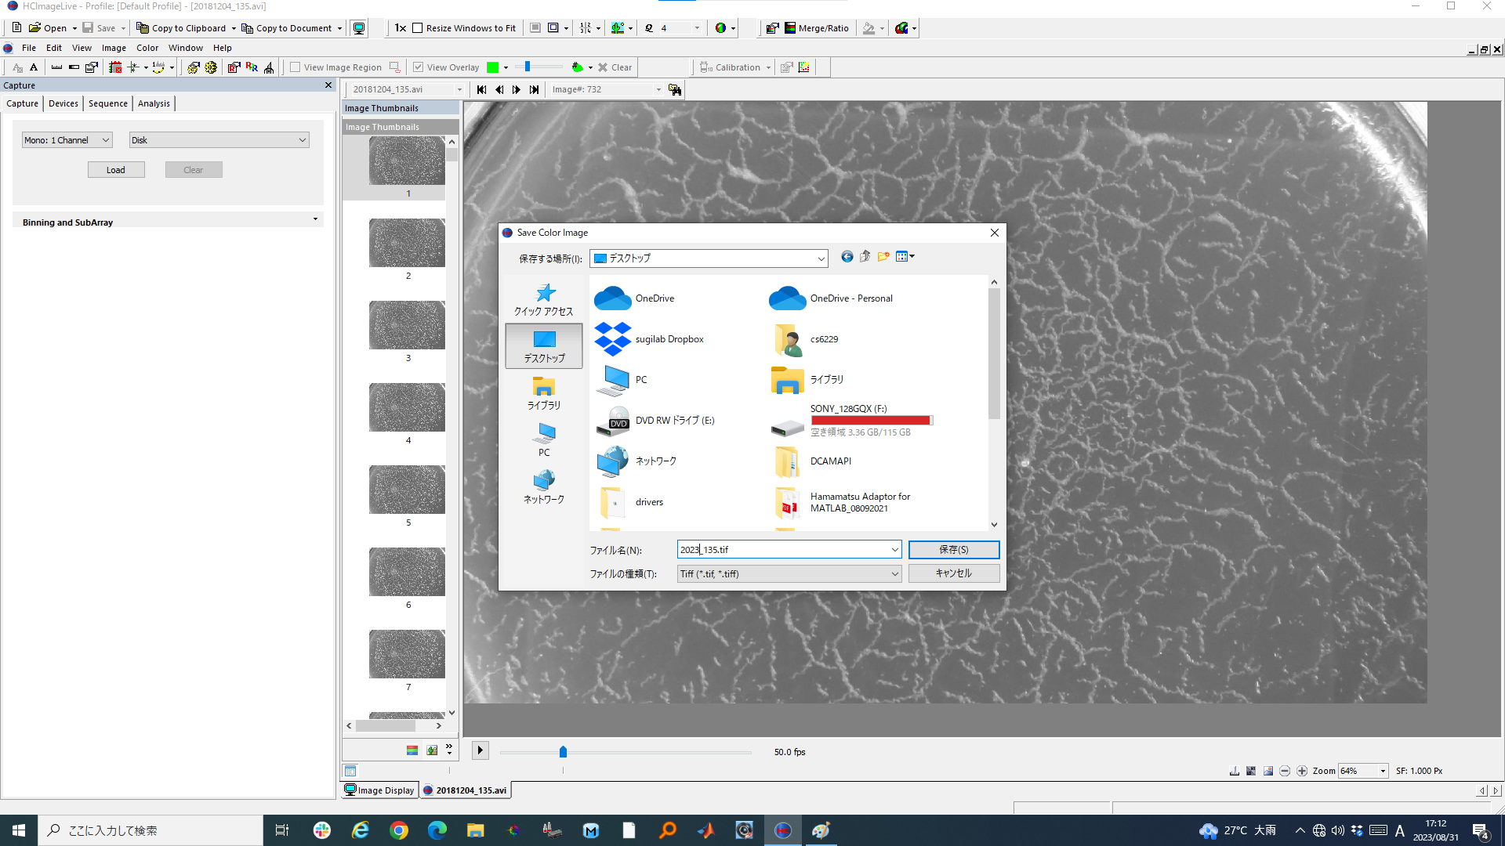Jump to the first frame of the sequence

(481, 89)
